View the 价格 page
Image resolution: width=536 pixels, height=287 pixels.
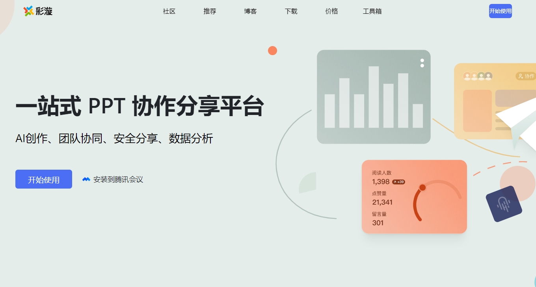(331, 11)
